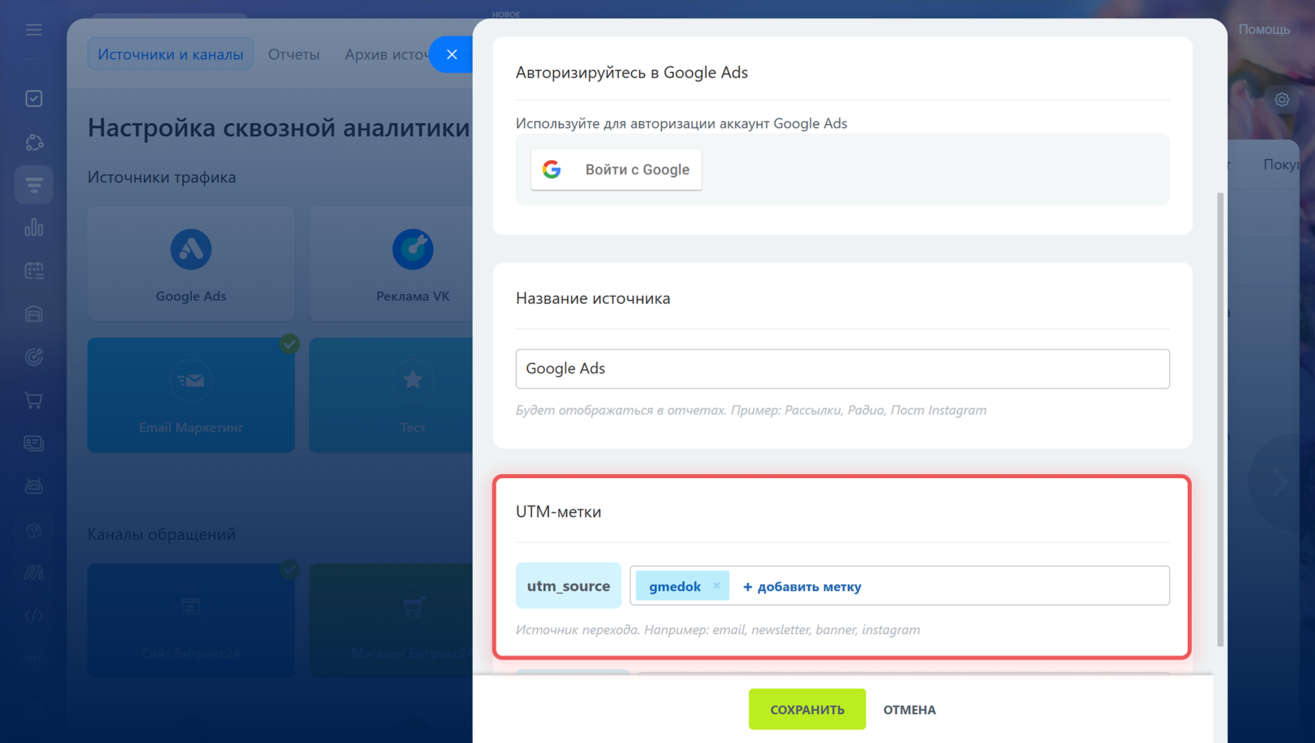Open the settings gear icon
The height and width of the screenshot is (743, 1315).
point(1281,100)
